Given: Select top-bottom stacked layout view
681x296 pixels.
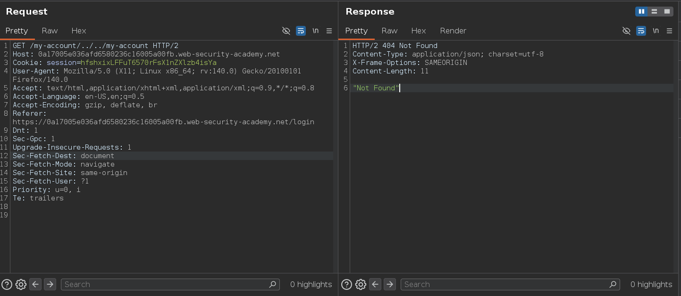Looking at the screenshot, I should pos(654,11).
